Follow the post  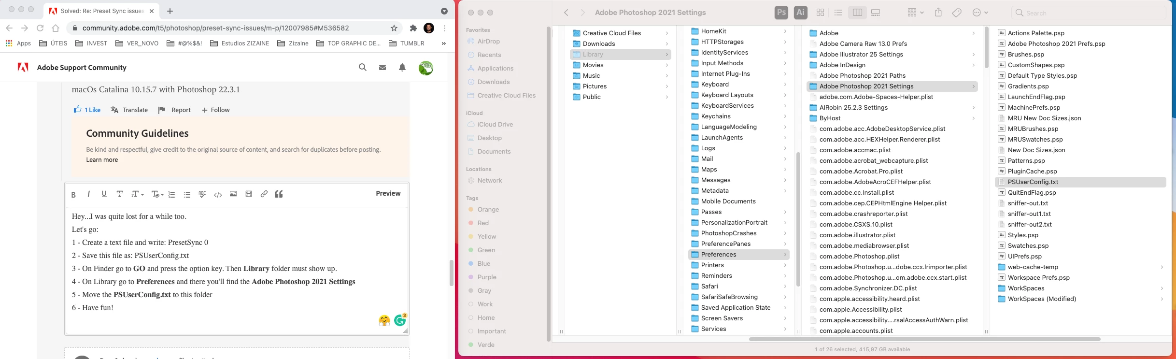(x=215, y=110)
